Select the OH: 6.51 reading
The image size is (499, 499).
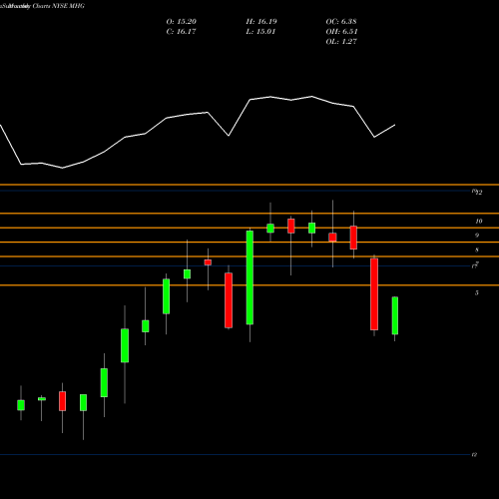[341, 32]
